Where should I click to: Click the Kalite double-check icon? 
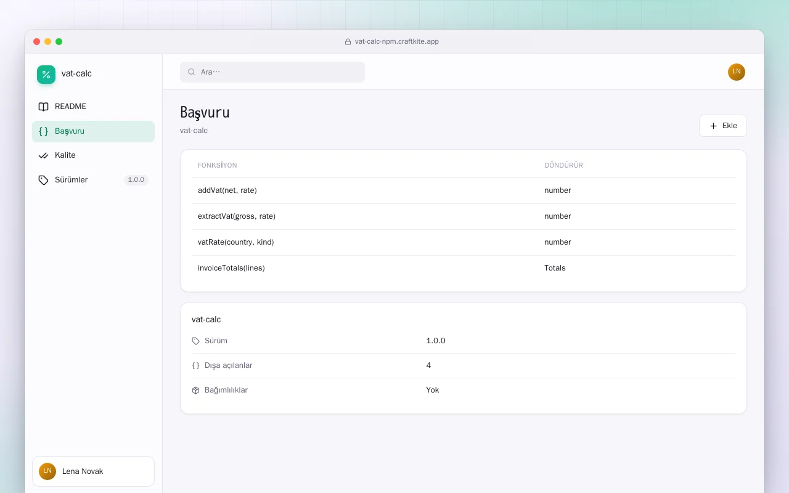(x=43, y=155)
